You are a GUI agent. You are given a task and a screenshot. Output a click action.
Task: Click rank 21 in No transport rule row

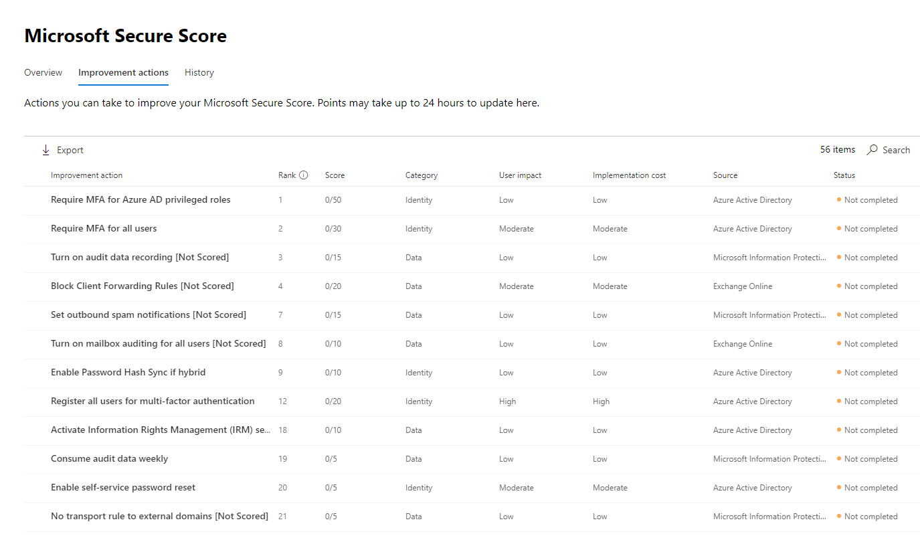(x=282, y=517)
